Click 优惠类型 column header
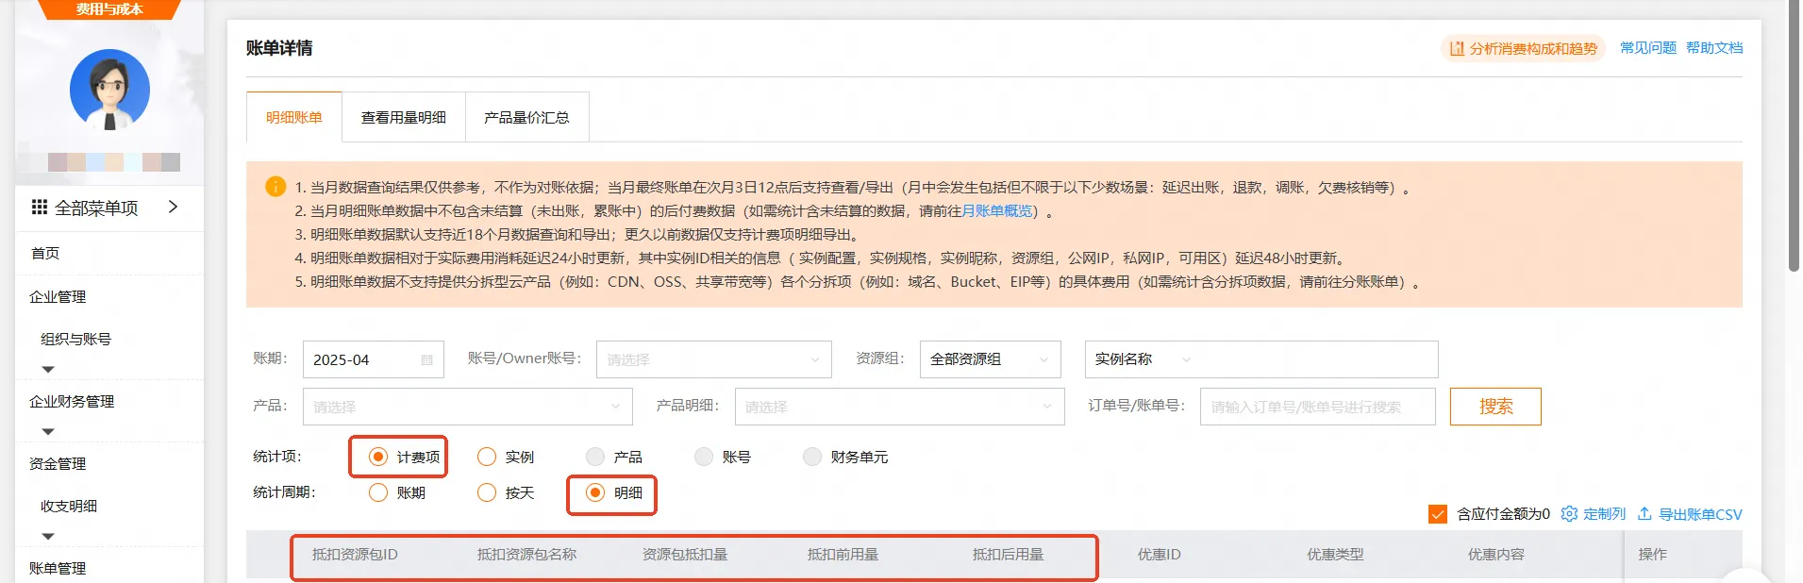The height and width of the screenshot is (583, 1803). pos(1335,555)
